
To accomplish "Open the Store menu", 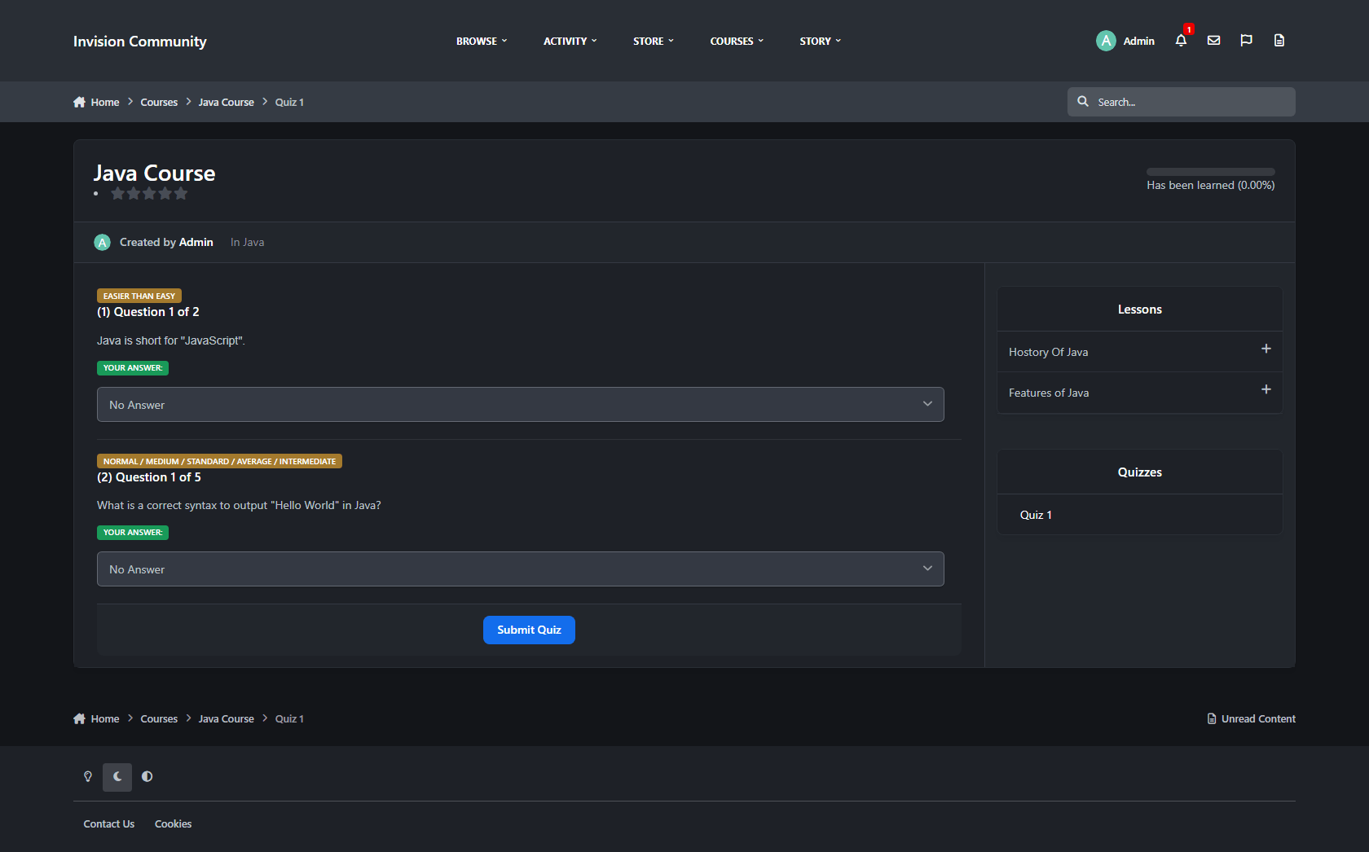I will tap(654, 41).
